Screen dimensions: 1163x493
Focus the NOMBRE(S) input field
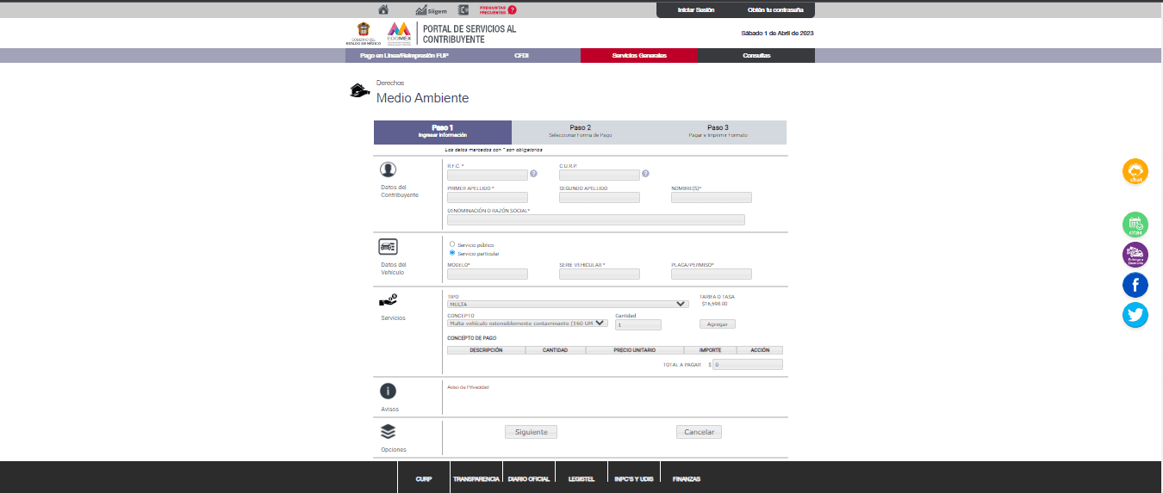click(712, 197)
